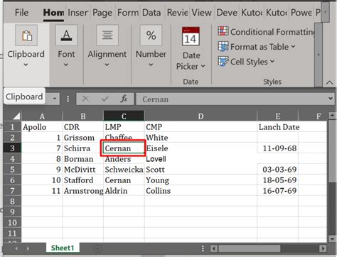Viewport: 337px width, 257px height.
Task: Select cell containing Cernan in row 3
Action: click(x=124, y=148)
